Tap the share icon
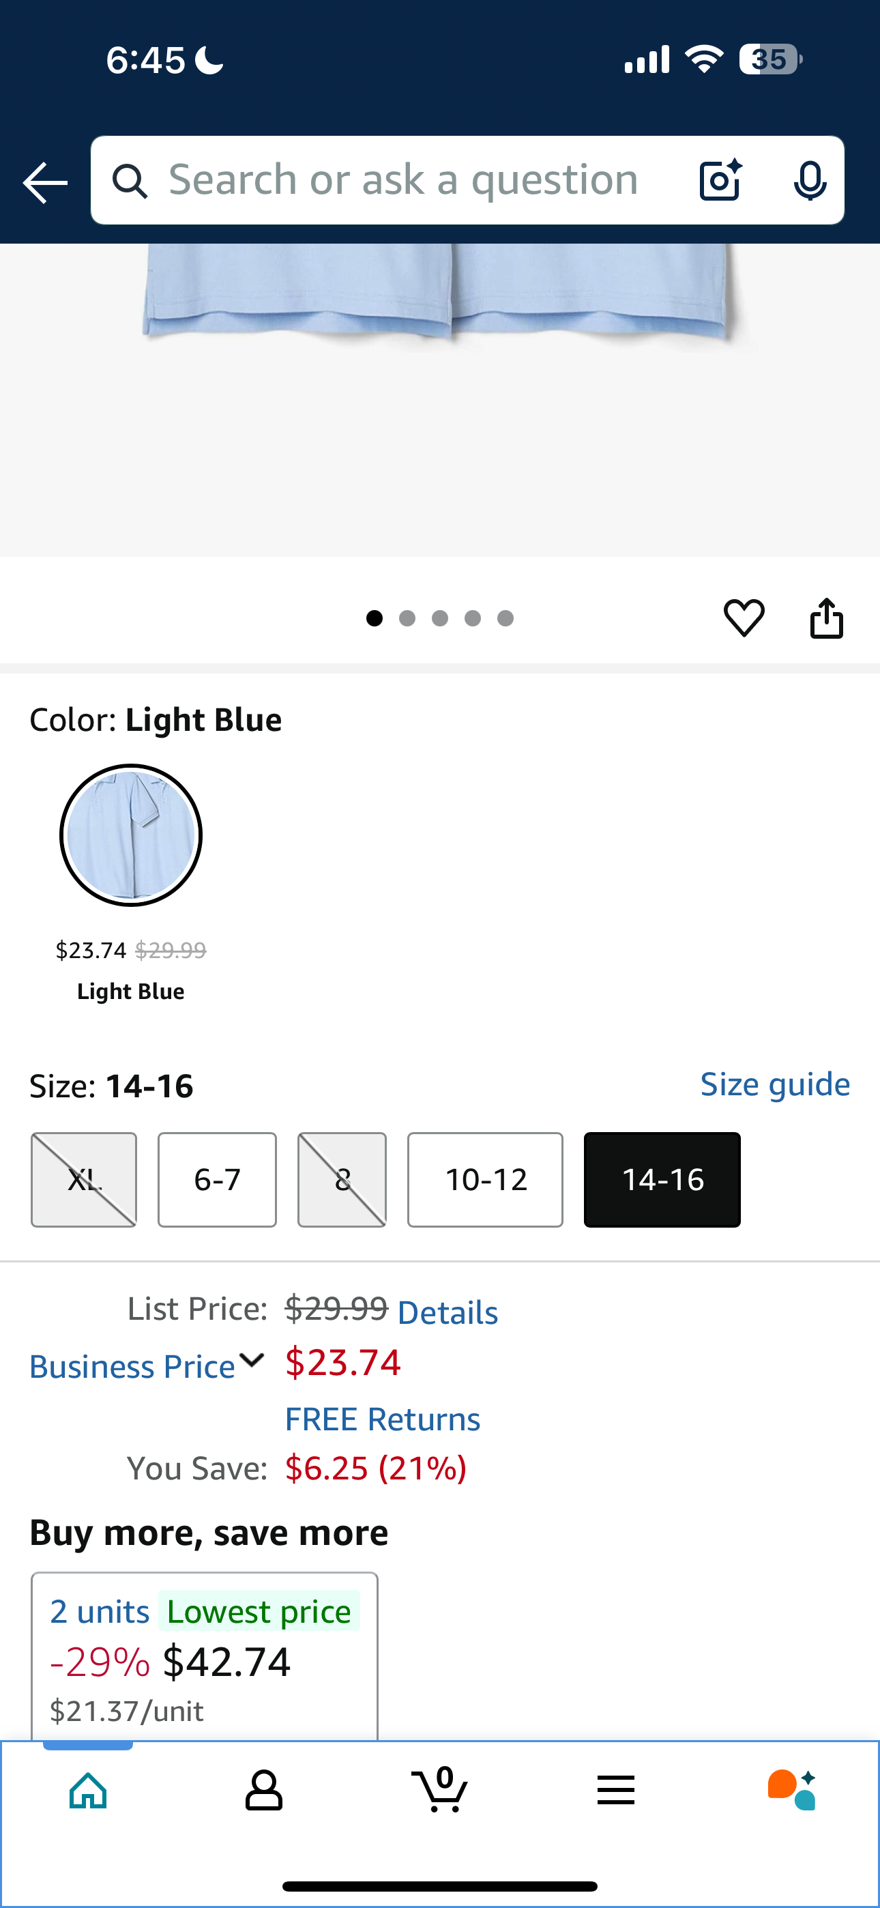 pos(827,618)
